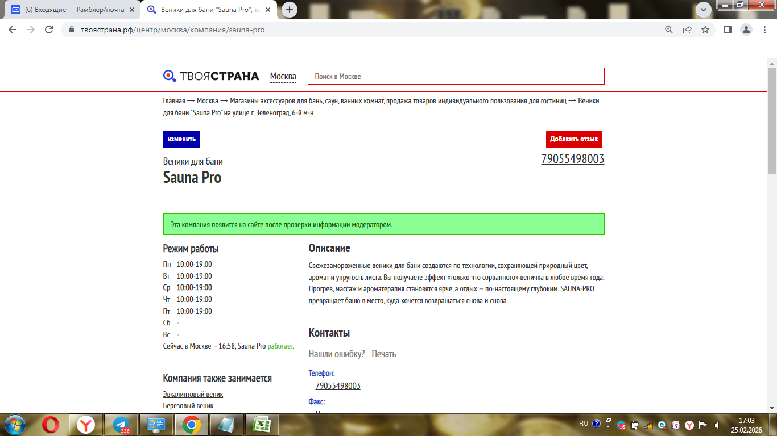Open the Березовый веник link
Screen dimensions: 777x436
188,406
